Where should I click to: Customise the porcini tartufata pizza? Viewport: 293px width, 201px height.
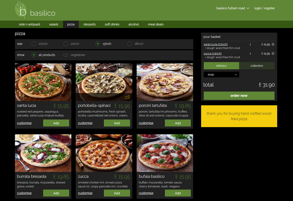(146, 123)
